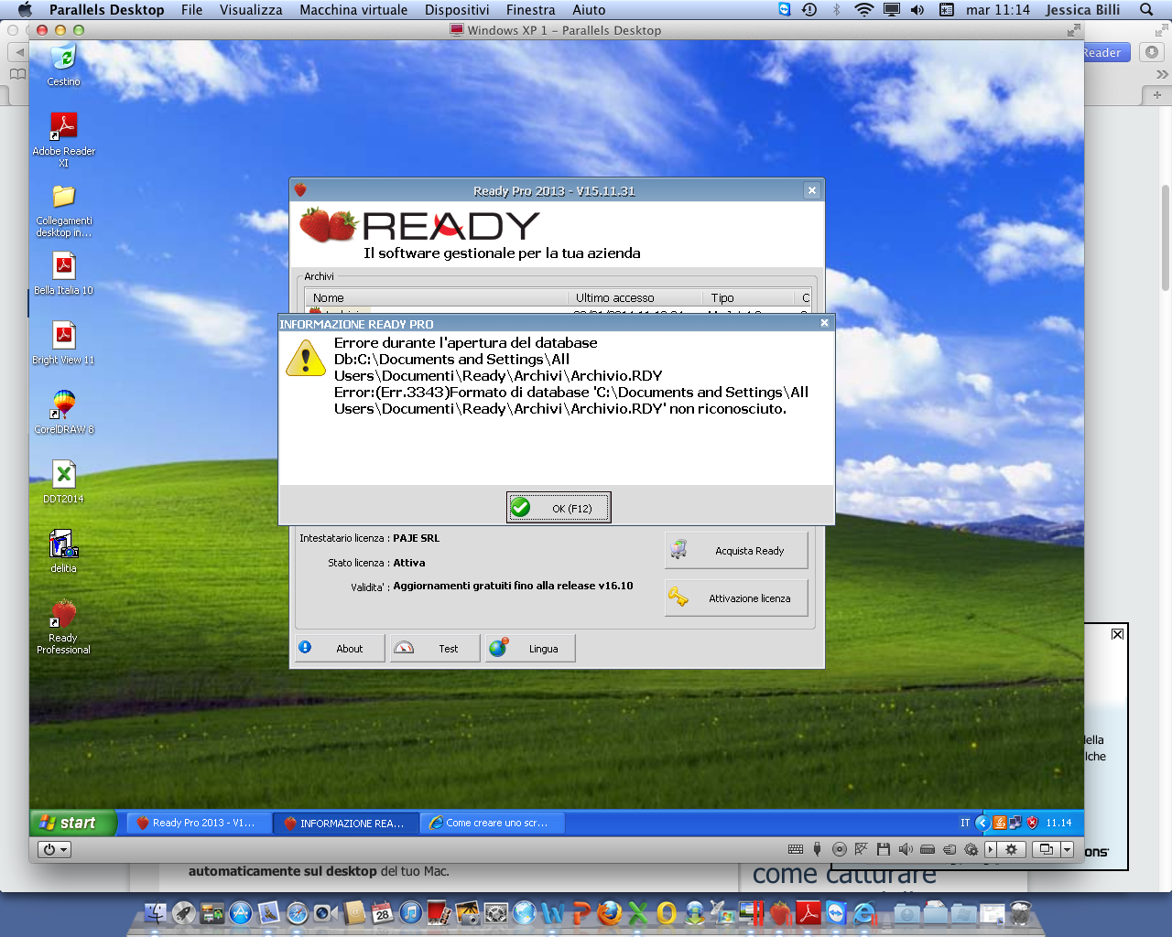Open the Finestra menu

coord(531,10)
